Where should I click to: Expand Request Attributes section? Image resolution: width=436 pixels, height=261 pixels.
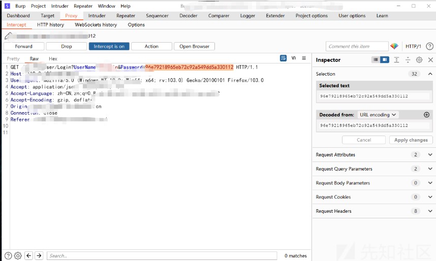pyautogui.click(x=430, y=154)
